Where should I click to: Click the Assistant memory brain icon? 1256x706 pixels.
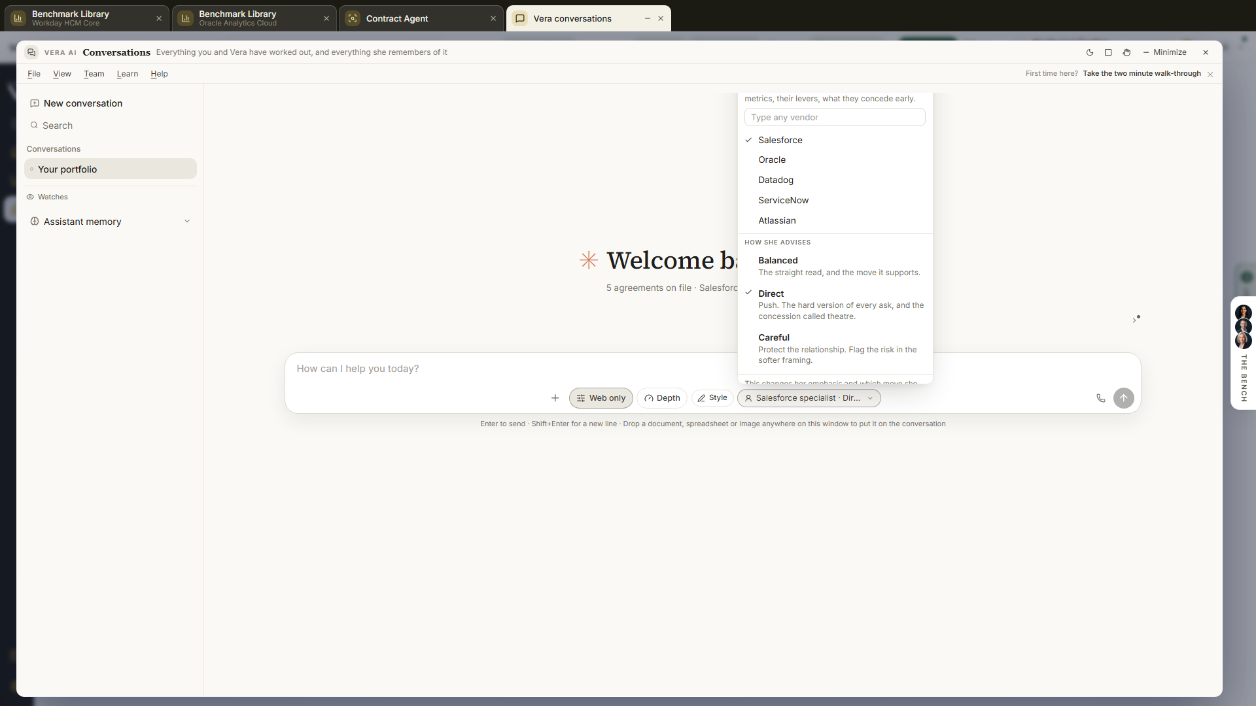[35, 222]
